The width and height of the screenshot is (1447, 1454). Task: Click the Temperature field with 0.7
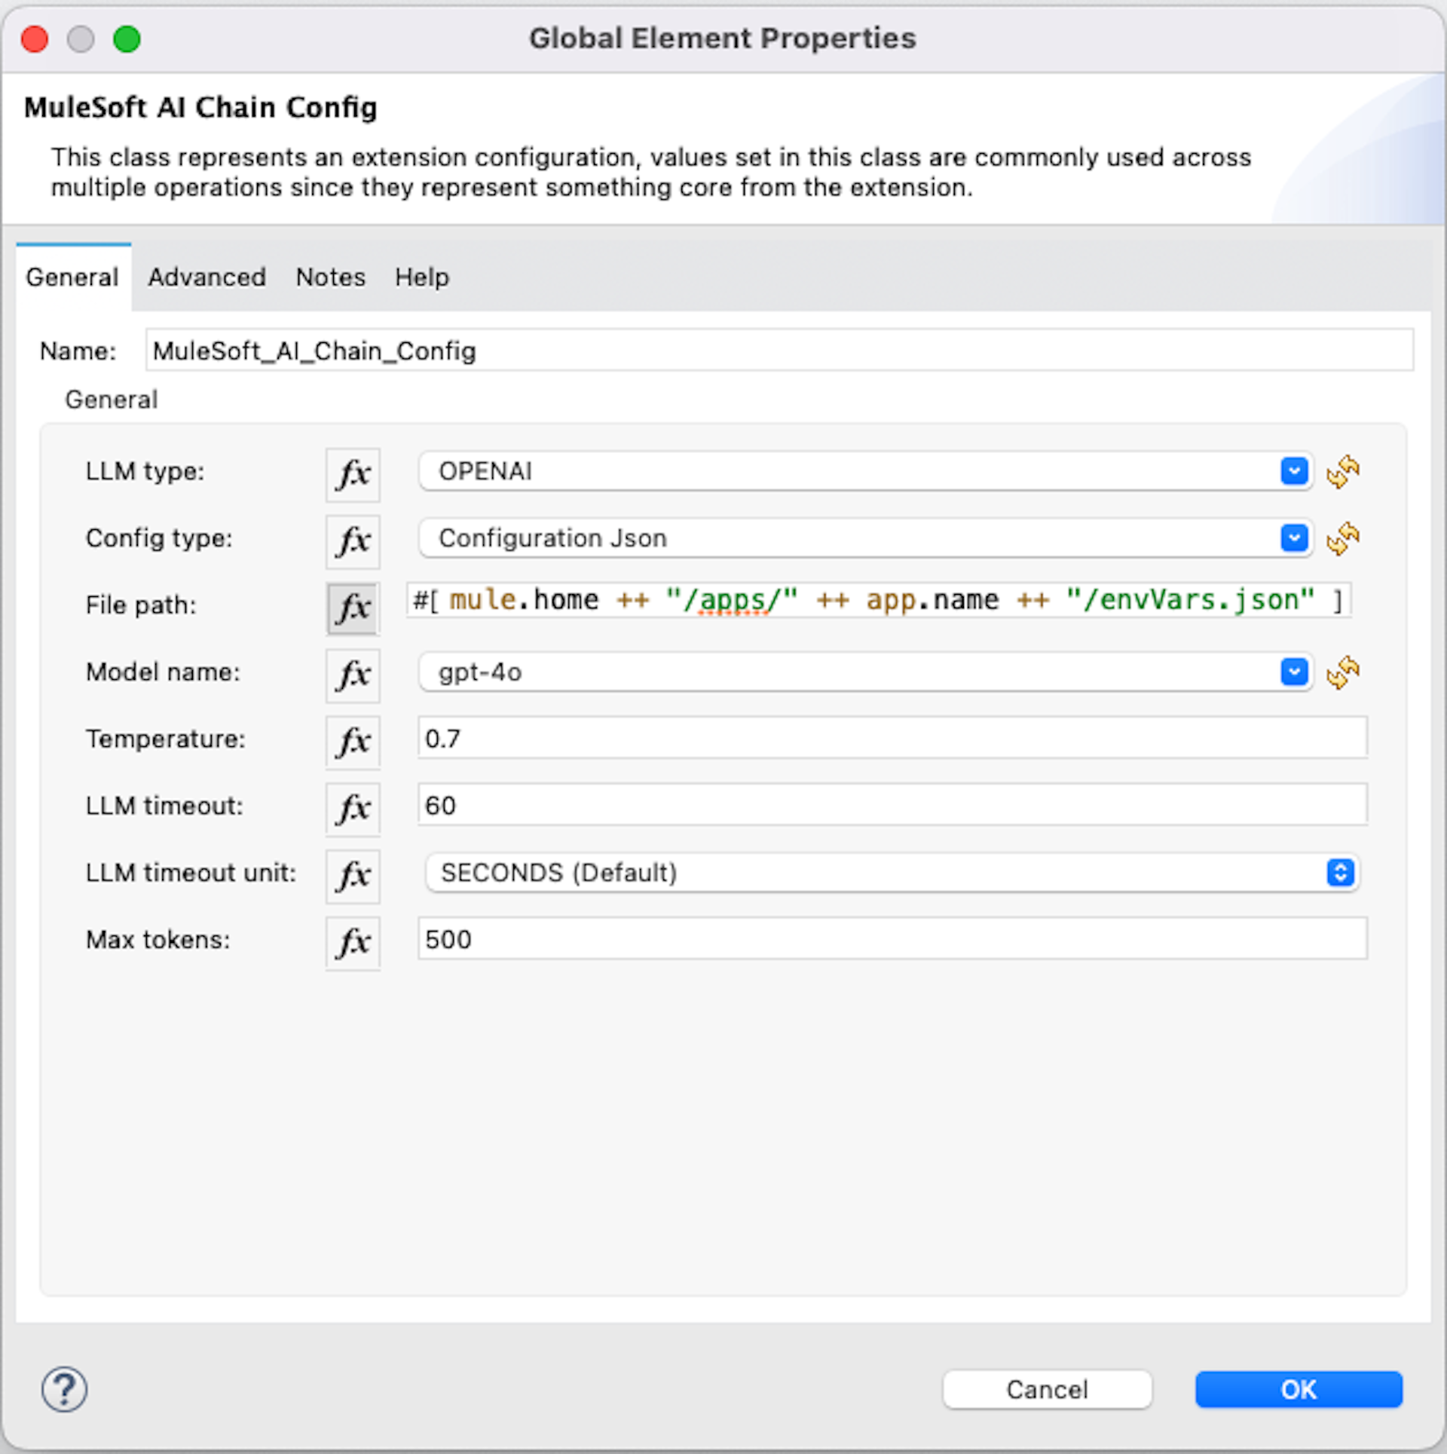892,739
